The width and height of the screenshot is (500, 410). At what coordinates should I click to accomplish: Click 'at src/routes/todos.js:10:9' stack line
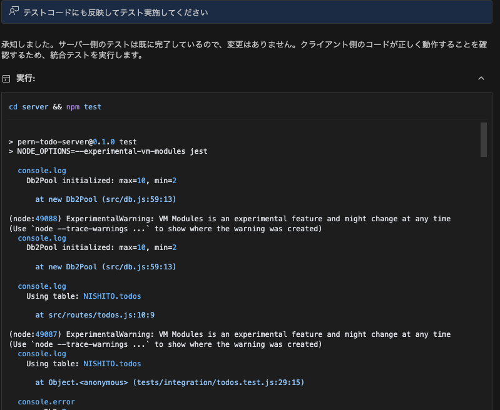coord(94,315)
